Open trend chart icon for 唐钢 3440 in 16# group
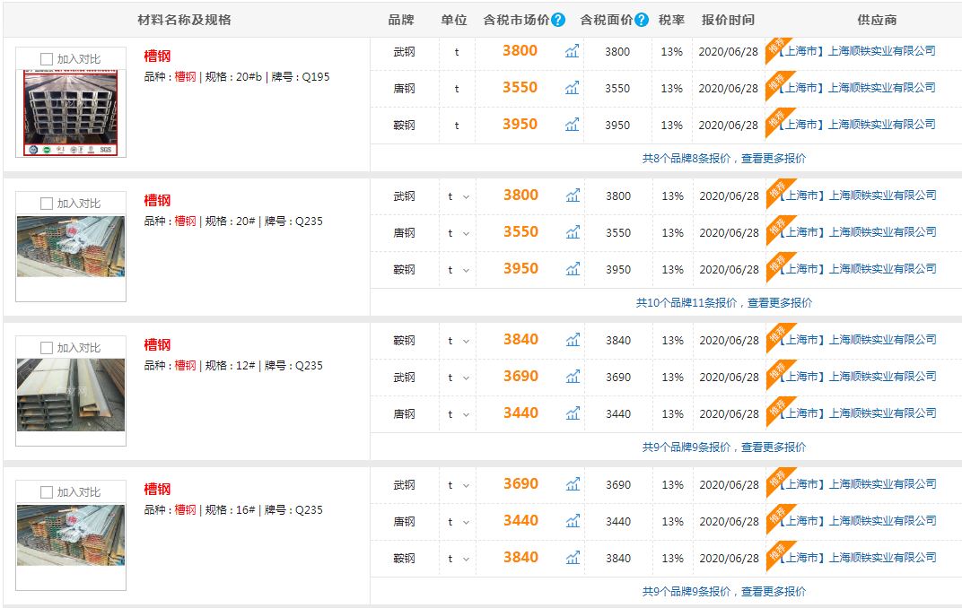This screenshot has width=962, height=608. 573,522
